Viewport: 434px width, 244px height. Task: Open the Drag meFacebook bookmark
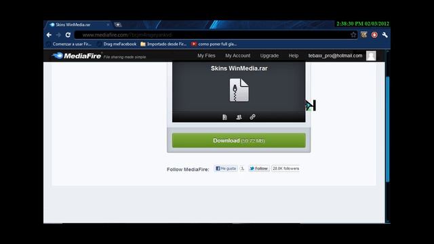coord(117,44)
